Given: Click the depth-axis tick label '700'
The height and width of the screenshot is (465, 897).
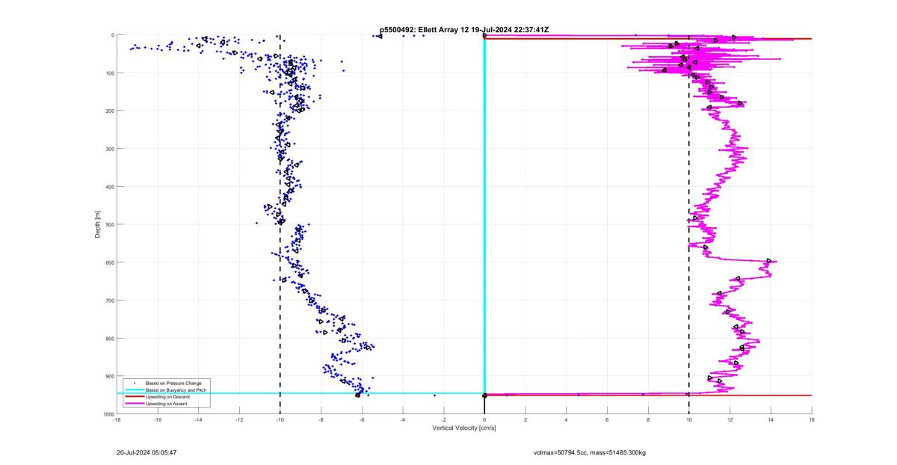Looking at the screenshot, I should [108, 301].
